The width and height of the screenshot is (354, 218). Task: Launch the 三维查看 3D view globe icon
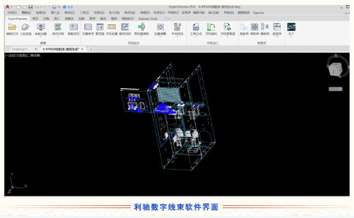point(25,27)
